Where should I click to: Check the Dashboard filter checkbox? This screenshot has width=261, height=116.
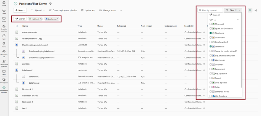point(211,37)
